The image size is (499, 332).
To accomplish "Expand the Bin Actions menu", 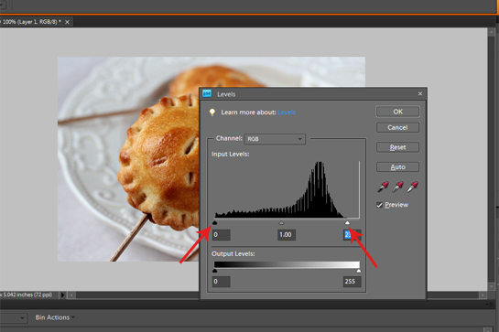I will point(55,317).
